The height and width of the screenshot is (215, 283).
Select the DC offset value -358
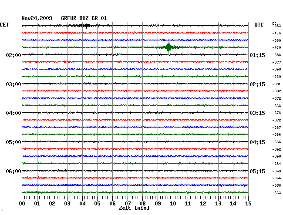(x=276, y=185)
